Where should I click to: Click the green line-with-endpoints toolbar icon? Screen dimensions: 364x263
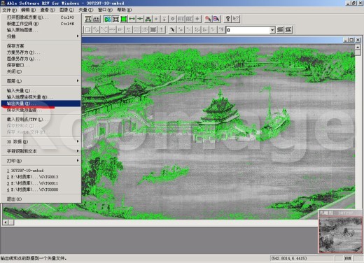(x=132, y=19)
